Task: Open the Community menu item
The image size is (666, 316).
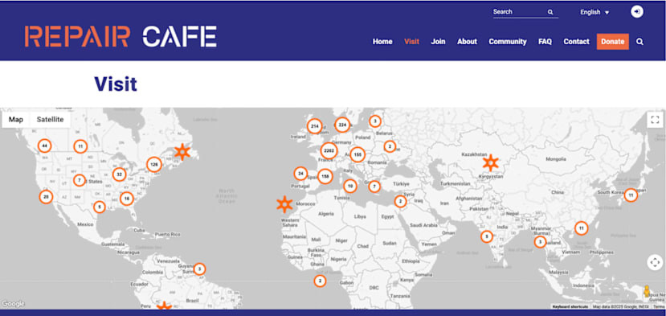Action: pyautogui.click(x=508, y=42)
